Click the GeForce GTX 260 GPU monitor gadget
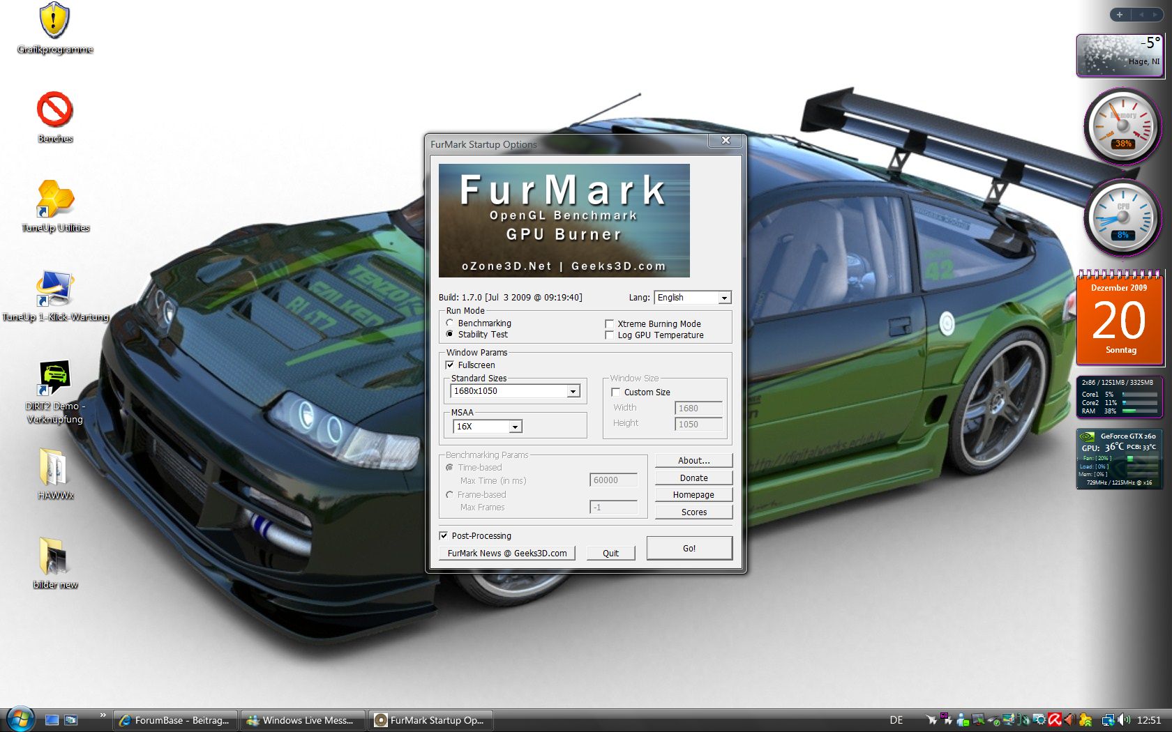This screenshot has height=732, width=1172. click(1120, 459)
